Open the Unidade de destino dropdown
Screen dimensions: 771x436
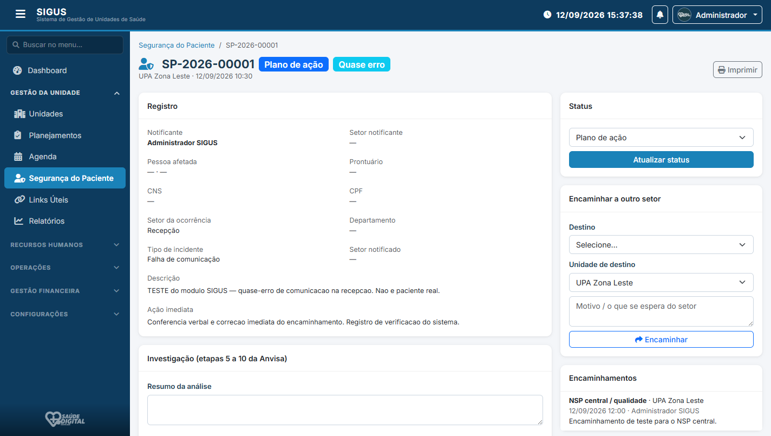(x=661, y=283)
